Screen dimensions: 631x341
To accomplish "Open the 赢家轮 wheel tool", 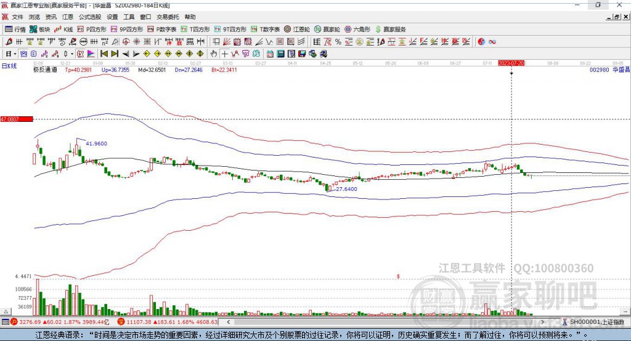I will click(327, 30).
